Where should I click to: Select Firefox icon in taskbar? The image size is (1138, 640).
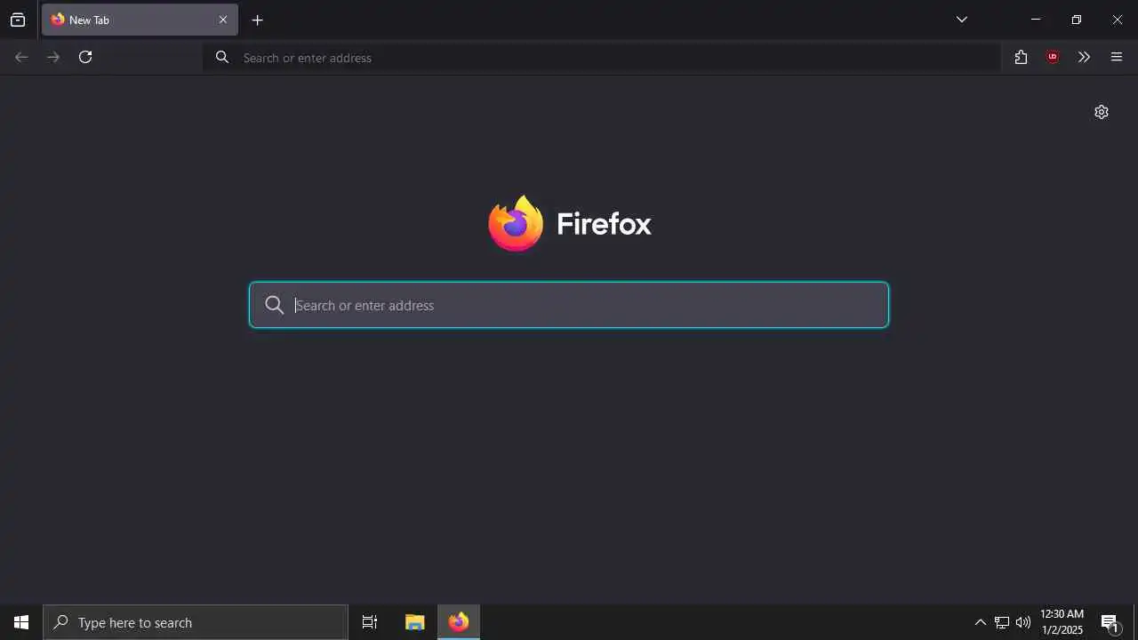(459, 622)
